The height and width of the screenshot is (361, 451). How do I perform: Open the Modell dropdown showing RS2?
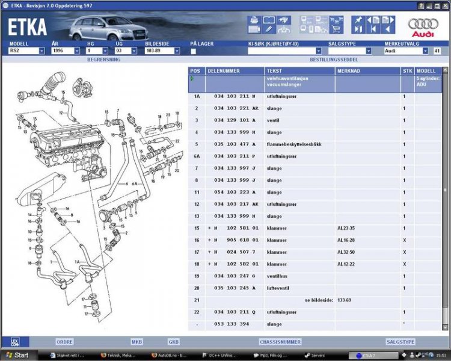(x=41, y=51)
